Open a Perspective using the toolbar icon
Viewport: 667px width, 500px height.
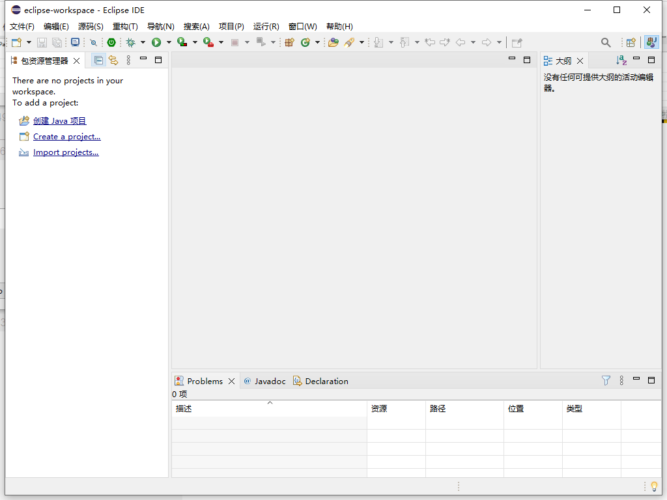point(631,42)
